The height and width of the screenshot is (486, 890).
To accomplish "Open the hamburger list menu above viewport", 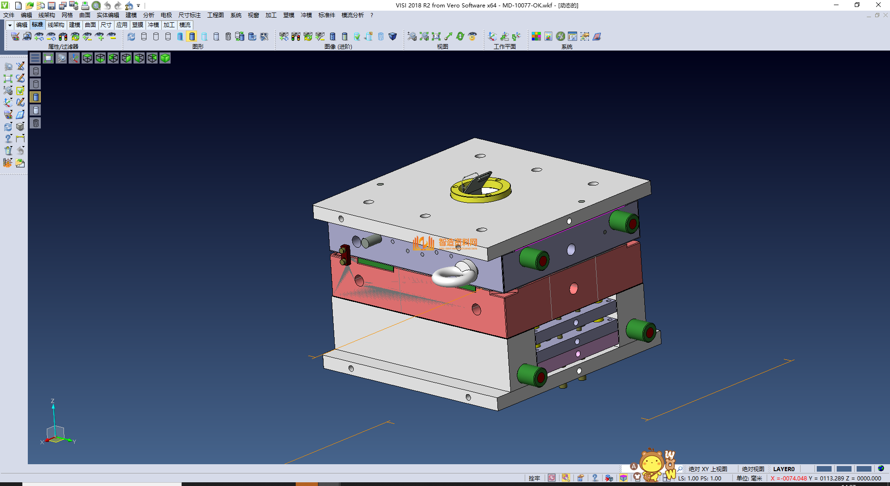I will [x=35, y=58].
